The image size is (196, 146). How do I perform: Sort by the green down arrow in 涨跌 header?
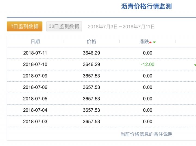click(x=154, y=43)
